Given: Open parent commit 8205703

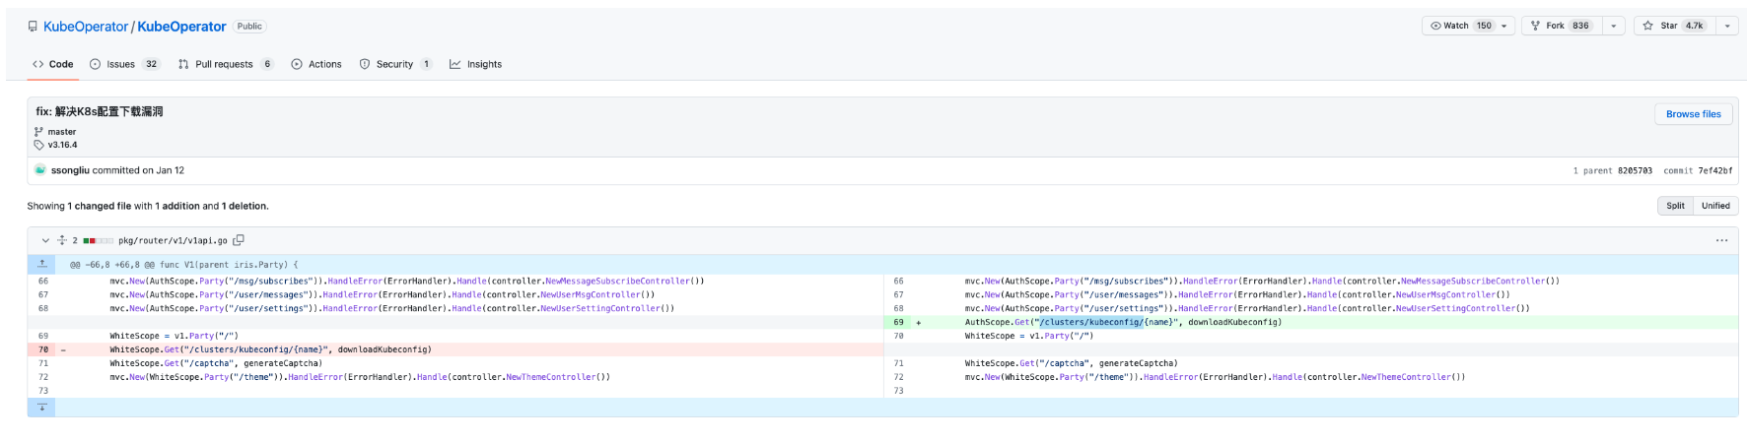Looking at the screenshot, I should (1634, 171).
